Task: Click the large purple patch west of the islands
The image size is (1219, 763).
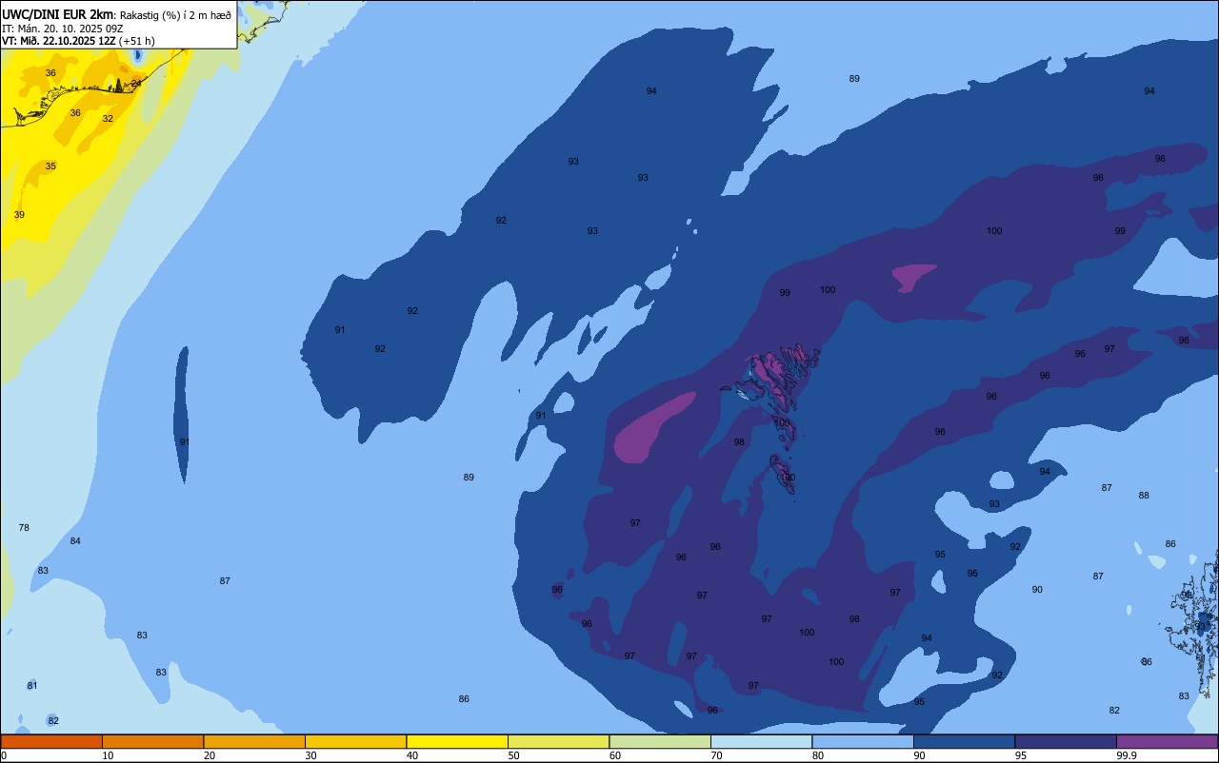Action: [x=653, y=428]
